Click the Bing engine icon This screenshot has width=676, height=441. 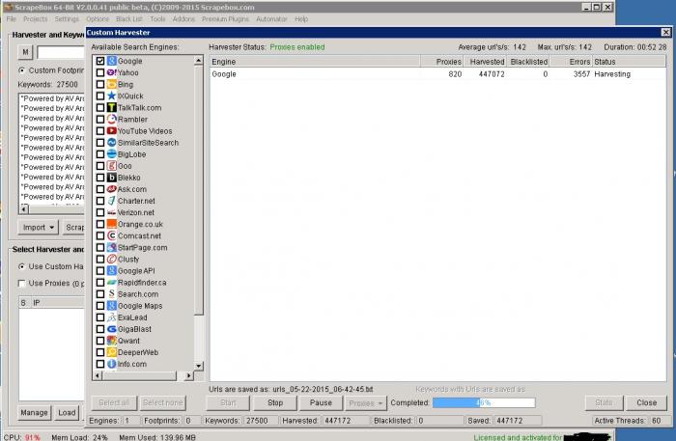point(112,84)
